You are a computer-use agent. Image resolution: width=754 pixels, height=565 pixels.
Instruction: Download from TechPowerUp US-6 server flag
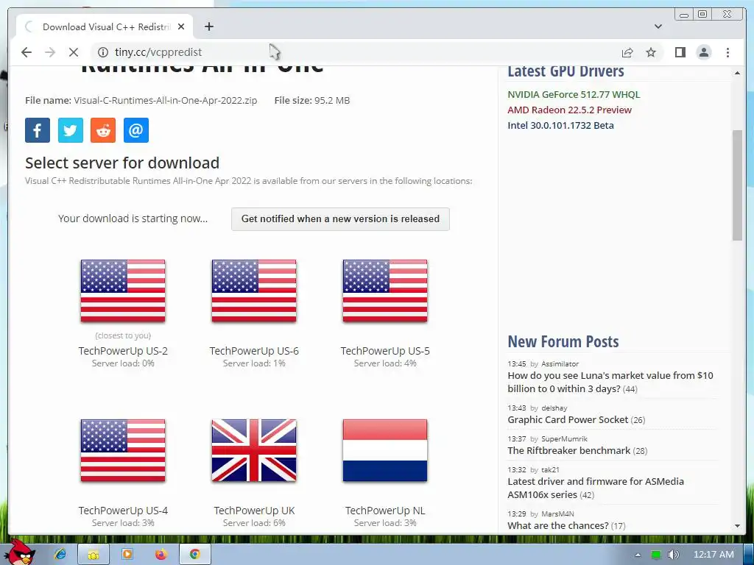(x=254, y=291)
